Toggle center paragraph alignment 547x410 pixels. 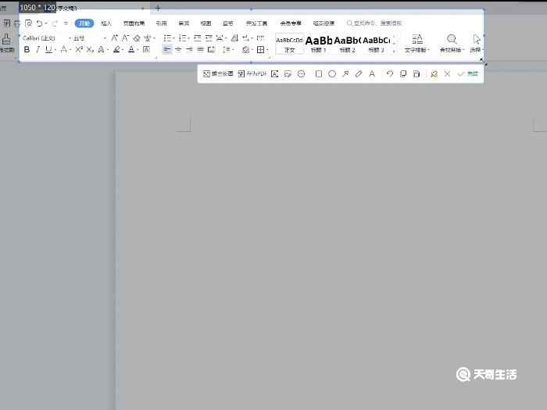[x=178, y=49]
